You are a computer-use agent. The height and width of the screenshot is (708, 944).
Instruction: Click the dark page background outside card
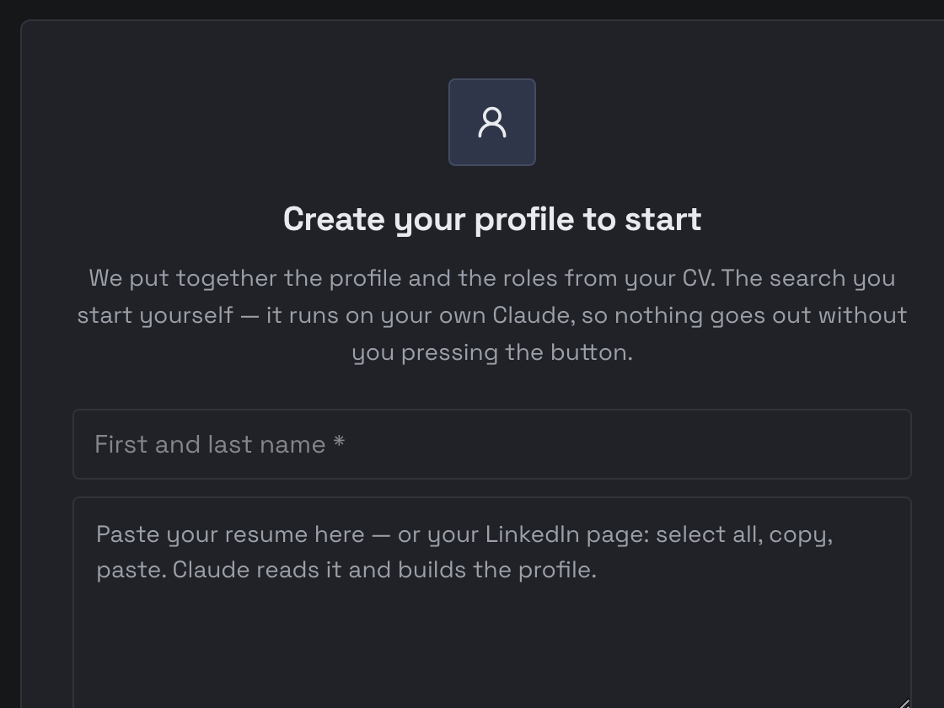pos(9,362)
